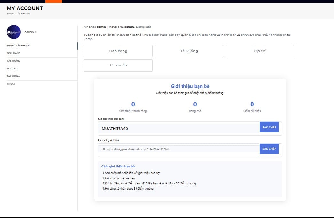This screenshot has width=334, height=218.
Task: Open the Tài khoản dashboard button
Action: 118,66
